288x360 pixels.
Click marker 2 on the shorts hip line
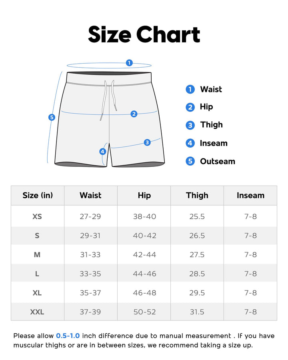[x=134, y=114]
